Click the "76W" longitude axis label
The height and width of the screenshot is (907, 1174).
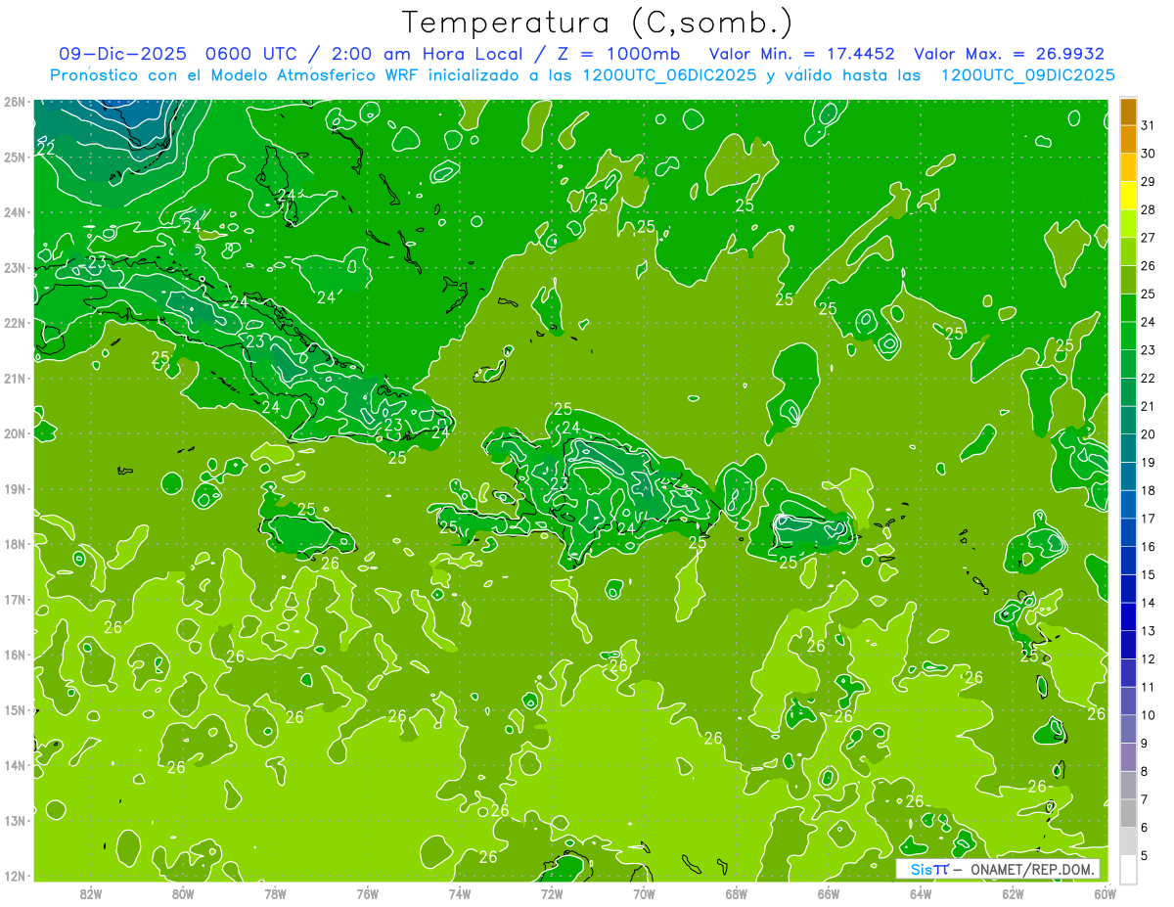pos(367,892)
